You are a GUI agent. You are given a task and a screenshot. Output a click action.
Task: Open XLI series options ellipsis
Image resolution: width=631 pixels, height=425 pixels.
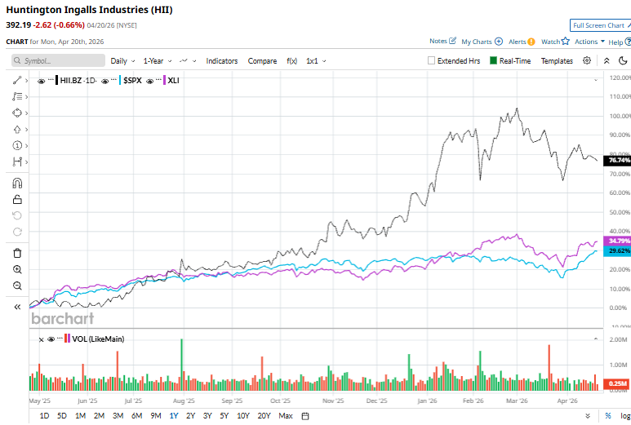(x=158, y=80)
